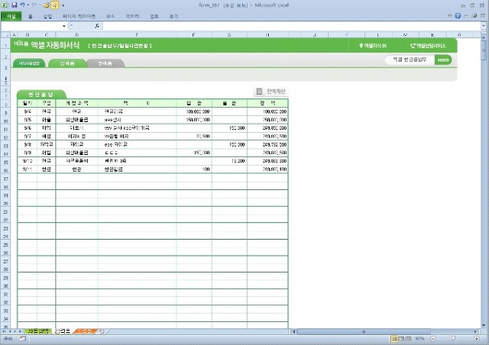Viewport: 489px width, 345px height.
Task: Toggle the ribbon minimize caret icon
Action: pyautogui.click(x=449, y=16)
